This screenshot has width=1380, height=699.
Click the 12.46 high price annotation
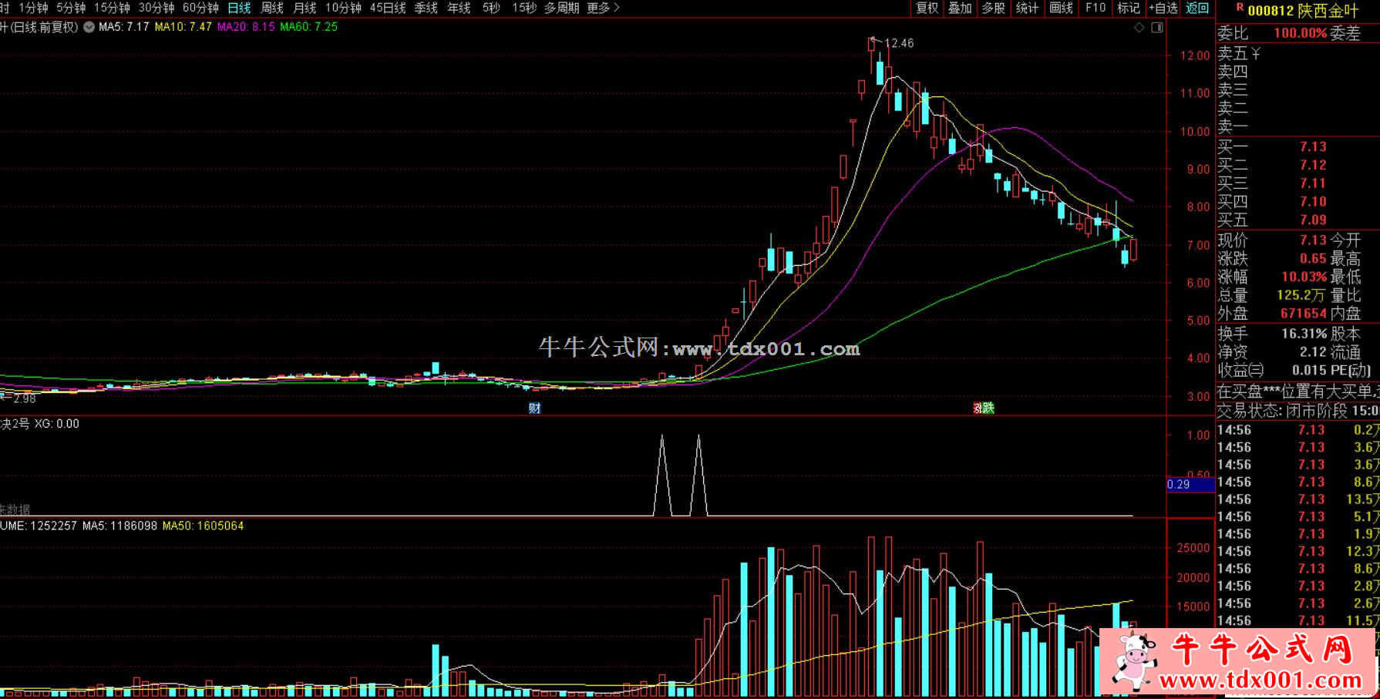pyautogui.click(x=899, y=43)
